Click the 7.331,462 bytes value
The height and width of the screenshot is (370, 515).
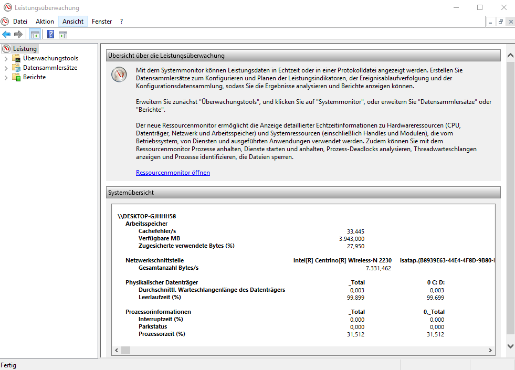point(379,268)
